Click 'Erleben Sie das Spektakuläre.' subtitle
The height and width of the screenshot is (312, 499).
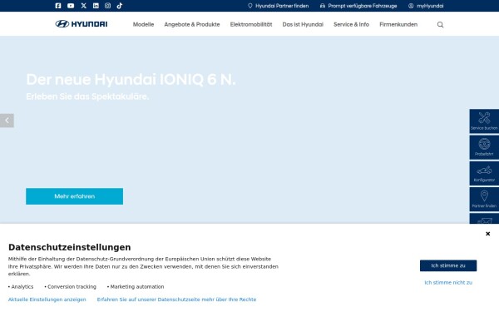click(87, 97)
